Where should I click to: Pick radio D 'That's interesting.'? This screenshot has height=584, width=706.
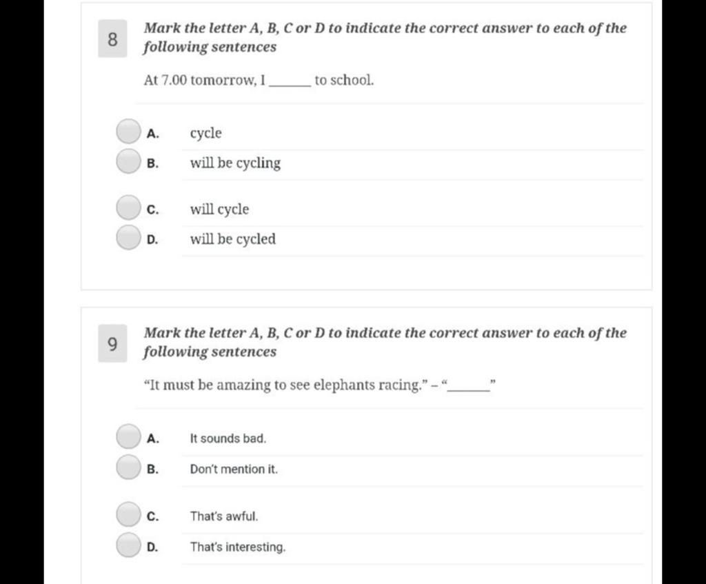pos(128,545)
